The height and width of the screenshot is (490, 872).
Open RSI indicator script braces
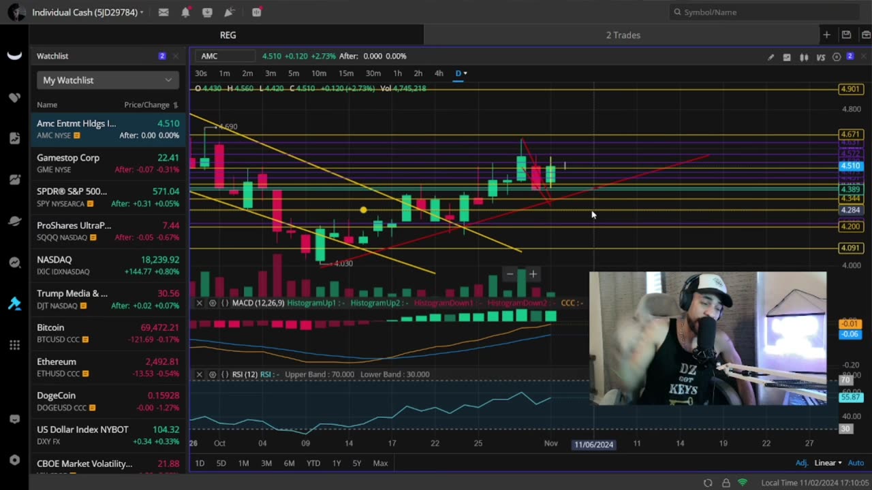pos(225,374)
